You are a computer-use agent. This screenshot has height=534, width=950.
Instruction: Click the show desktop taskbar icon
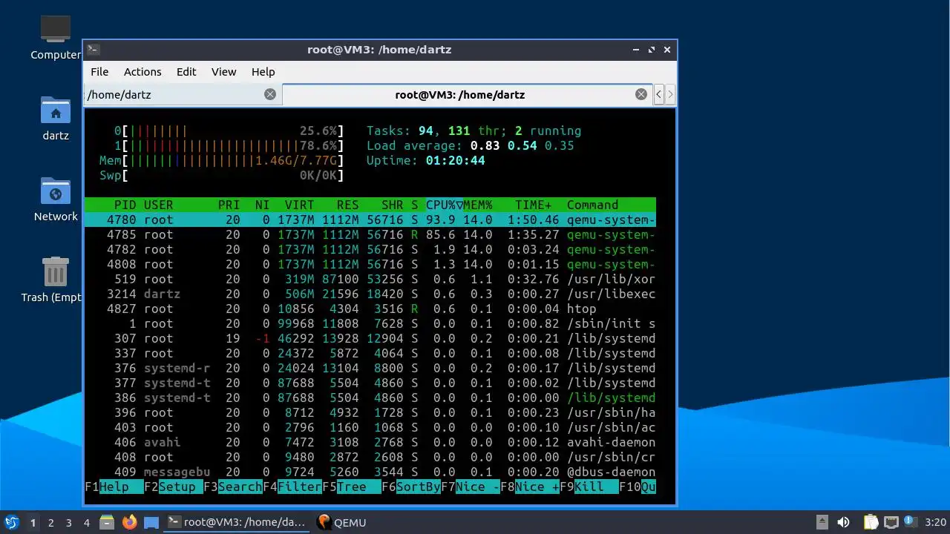(151, 522)
